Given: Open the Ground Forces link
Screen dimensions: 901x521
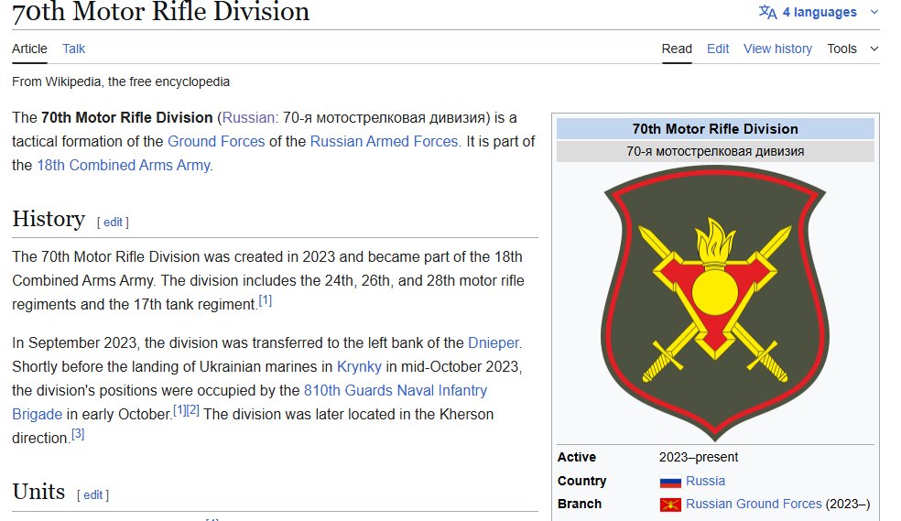Looking at the screenshot, I should [216, 141].
